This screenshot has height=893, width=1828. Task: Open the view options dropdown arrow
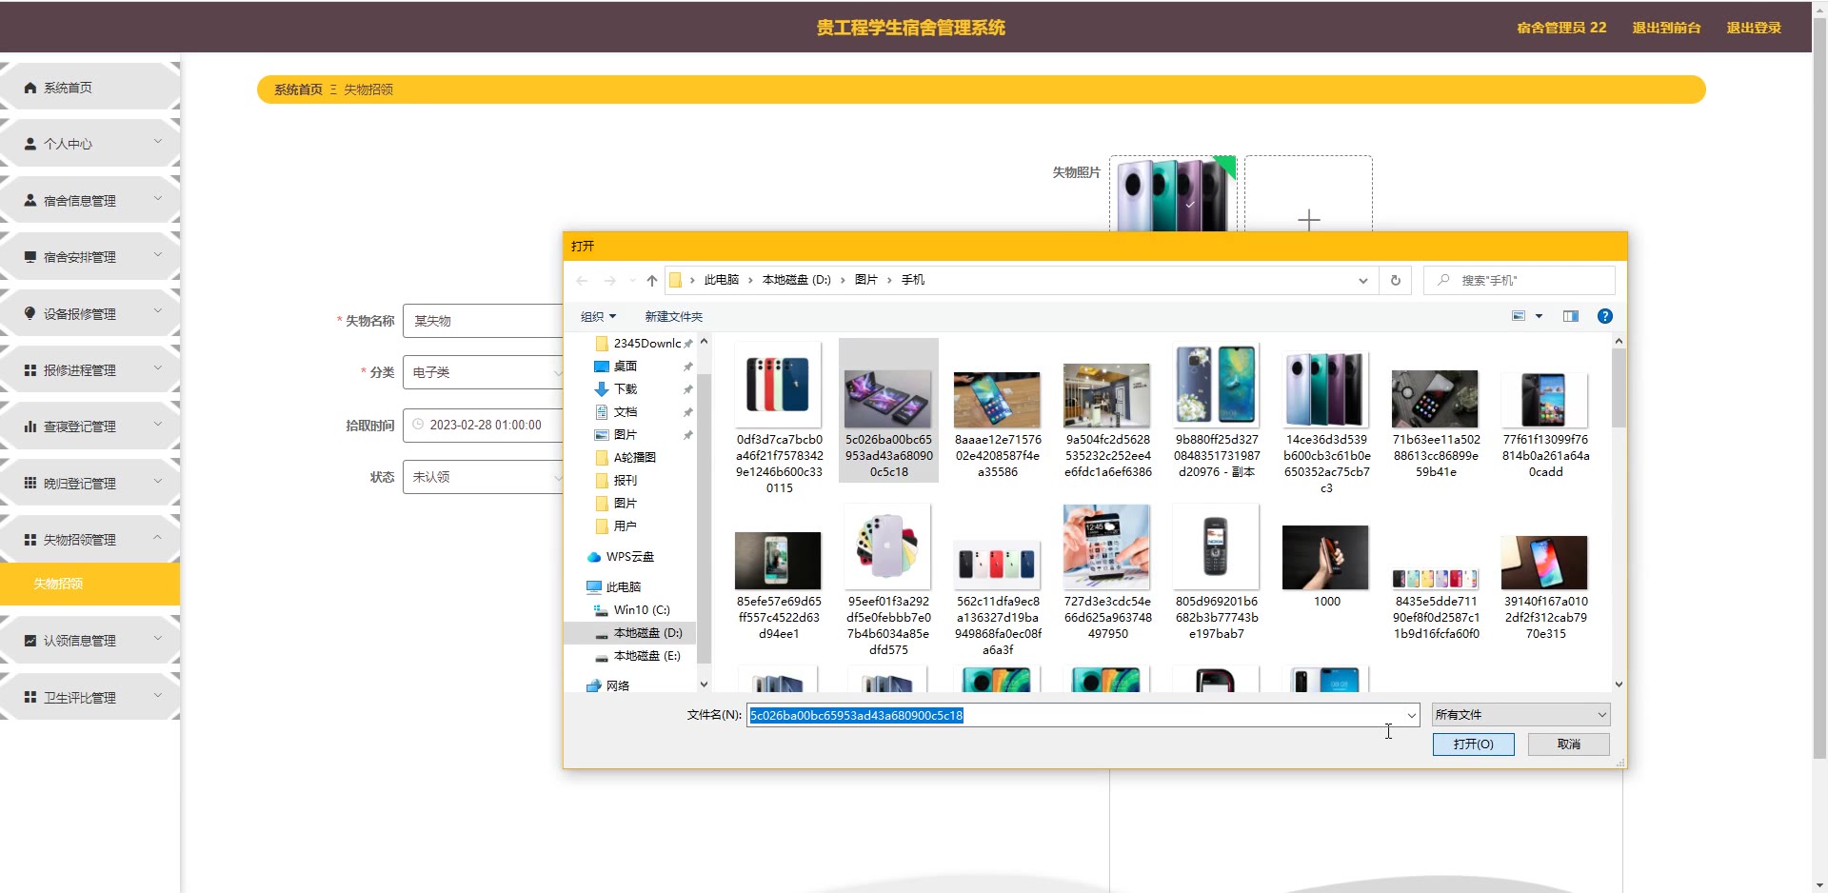(x=1539, y=316)
